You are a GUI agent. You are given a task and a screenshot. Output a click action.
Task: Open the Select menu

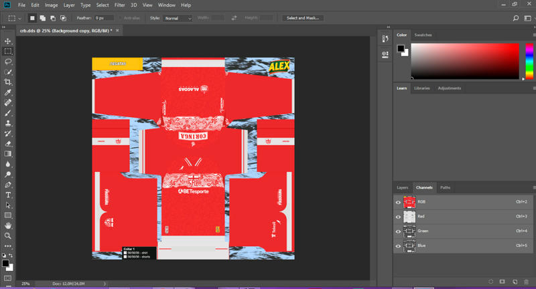pos(103,5)
